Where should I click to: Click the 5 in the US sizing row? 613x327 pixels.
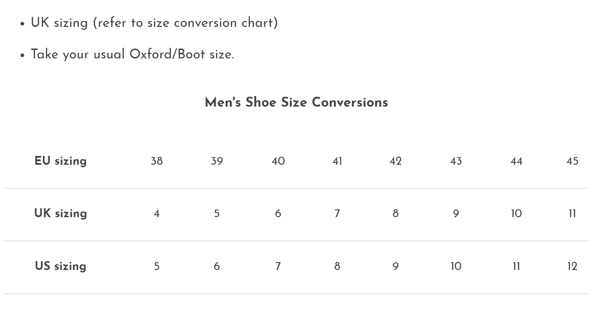pyautogui.click(x=157, y=266)
